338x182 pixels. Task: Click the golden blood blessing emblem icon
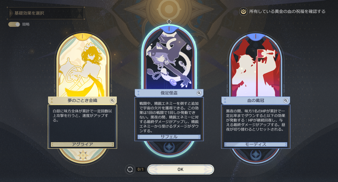[x=243, y=12]
